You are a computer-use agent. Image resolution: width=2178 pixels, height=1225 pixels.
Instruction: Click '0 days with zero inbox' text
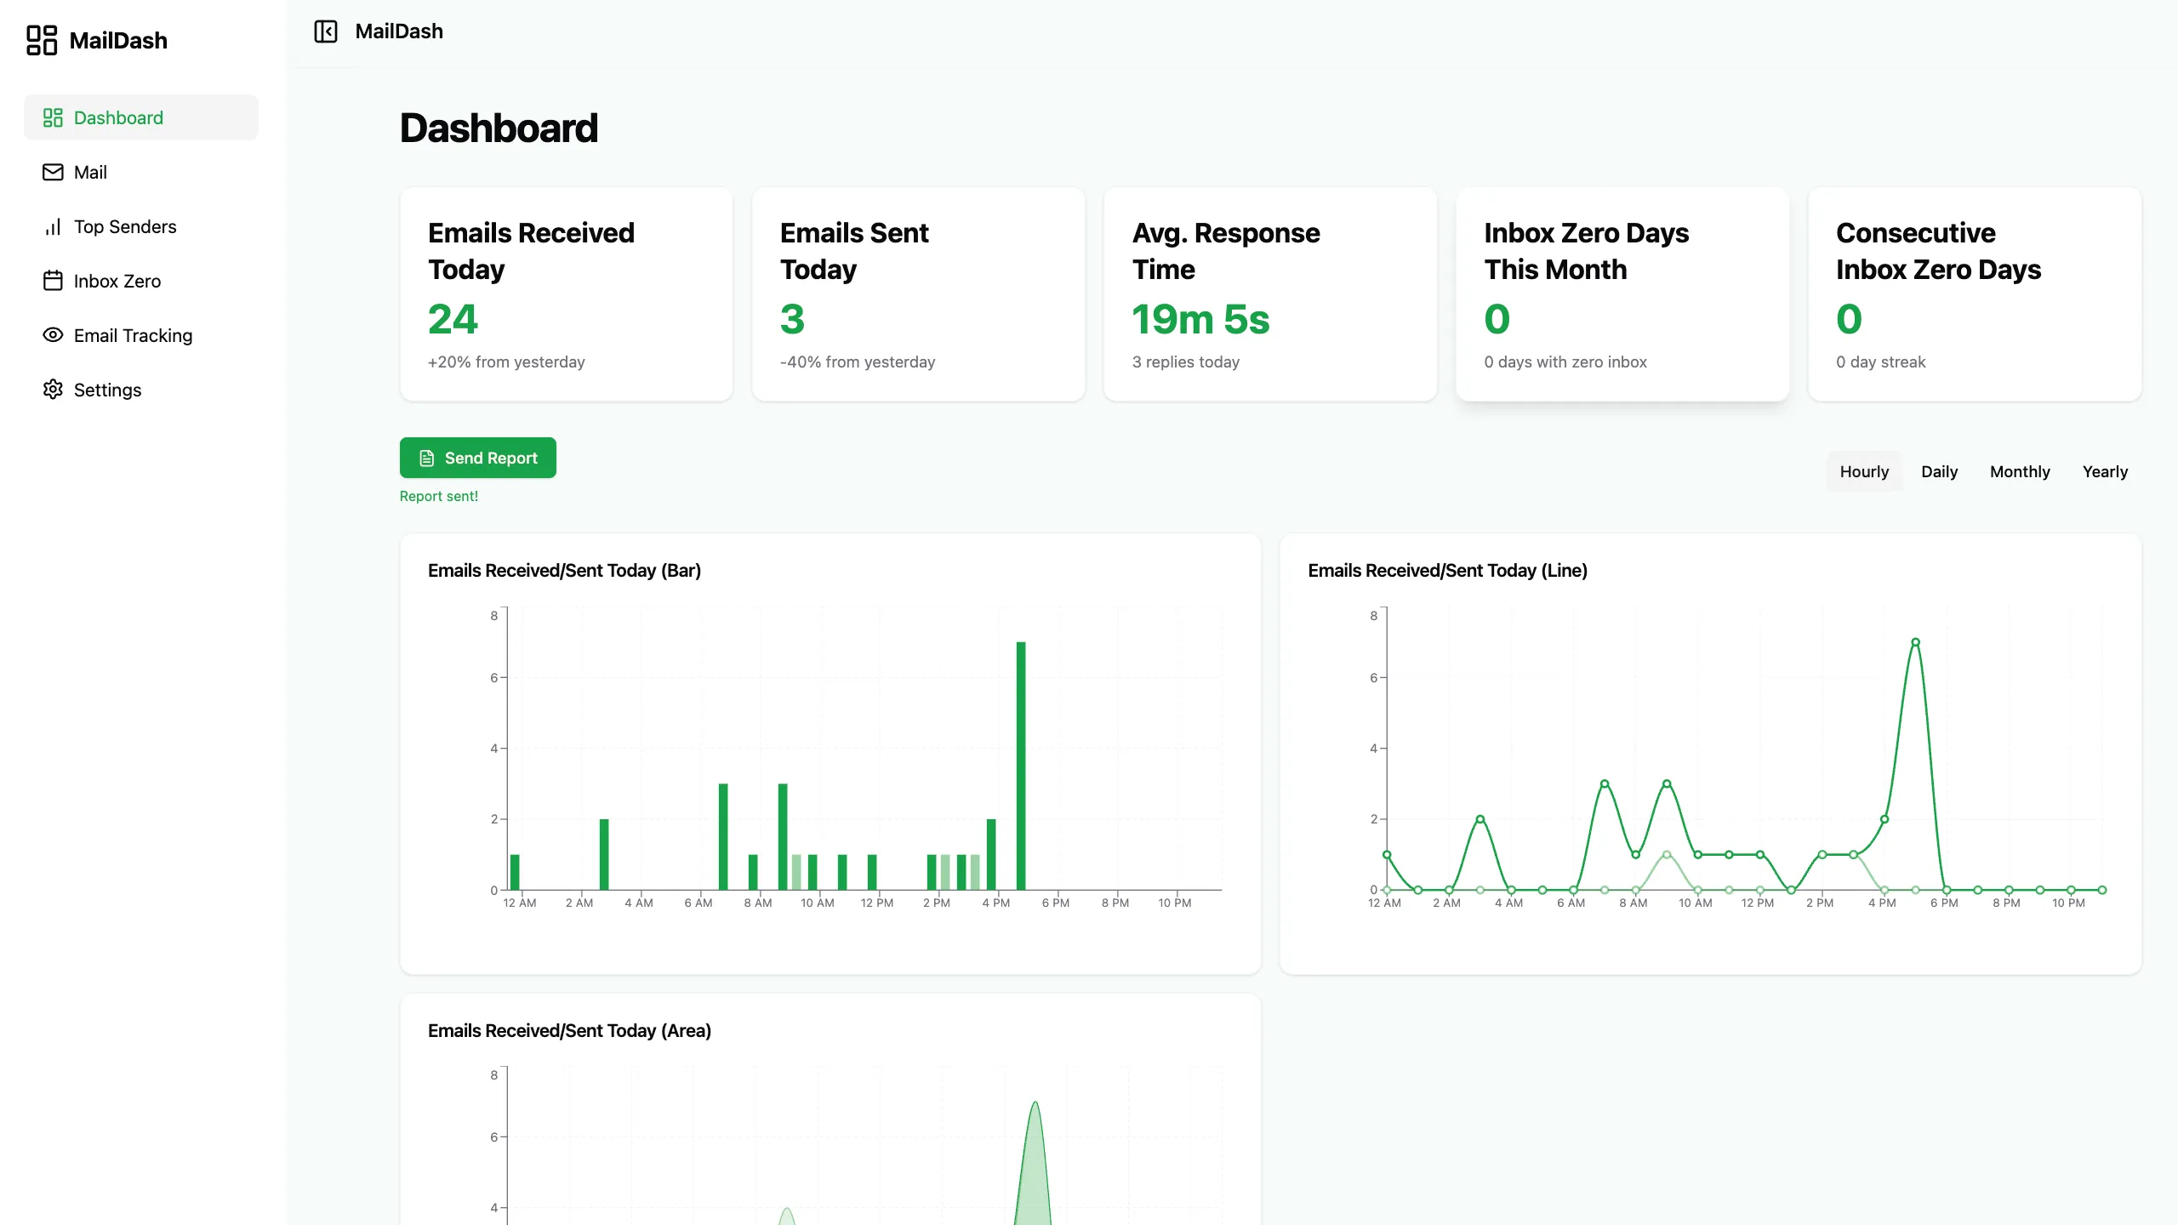1565,362
